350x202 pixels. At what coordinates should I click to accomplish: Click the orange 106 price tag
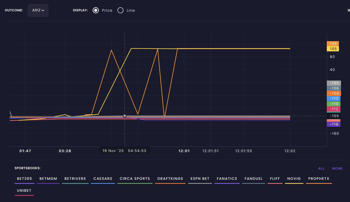coord(333,44)
